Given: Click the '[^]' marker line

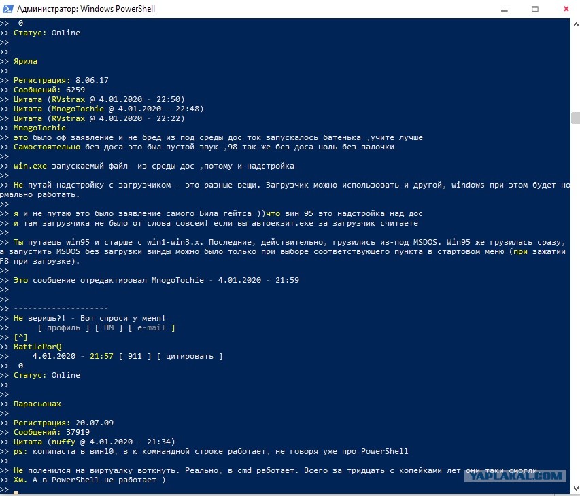Looking at the screenshot, I should click(20, 338).
